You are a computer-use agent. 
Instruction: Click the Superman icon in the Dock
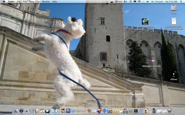[x=99, y=111]
